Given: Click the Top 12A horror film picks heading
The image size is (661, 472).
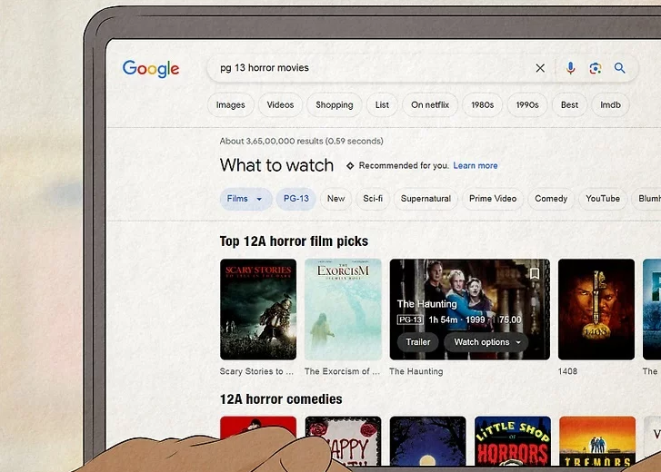Looking at the screenshot, I should pos(294,241).
